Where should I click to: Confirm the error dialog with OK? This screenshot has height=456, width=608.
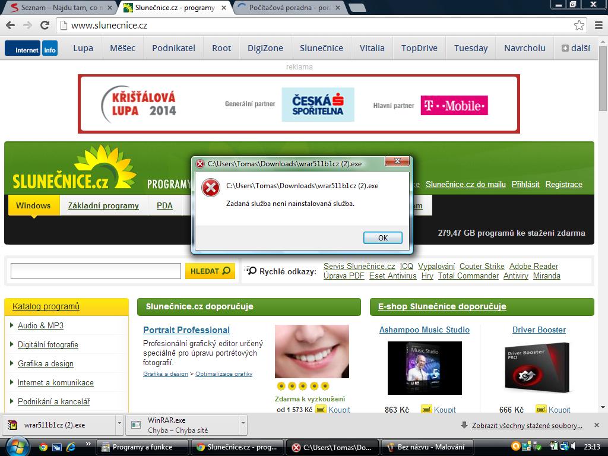pos(383,237)
